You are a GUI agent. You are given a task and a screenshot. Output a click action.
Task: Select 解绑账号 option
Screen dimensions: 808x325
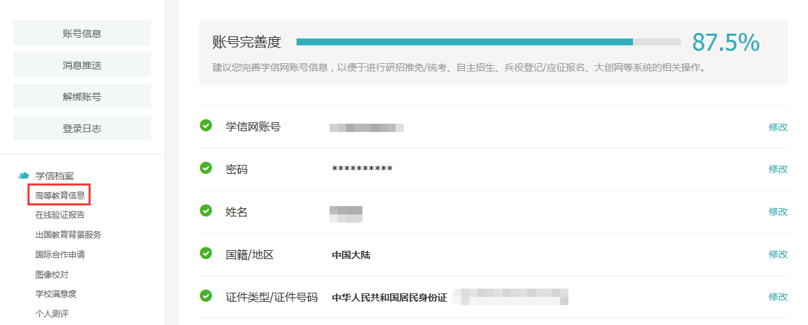click(x=82, y=96)
